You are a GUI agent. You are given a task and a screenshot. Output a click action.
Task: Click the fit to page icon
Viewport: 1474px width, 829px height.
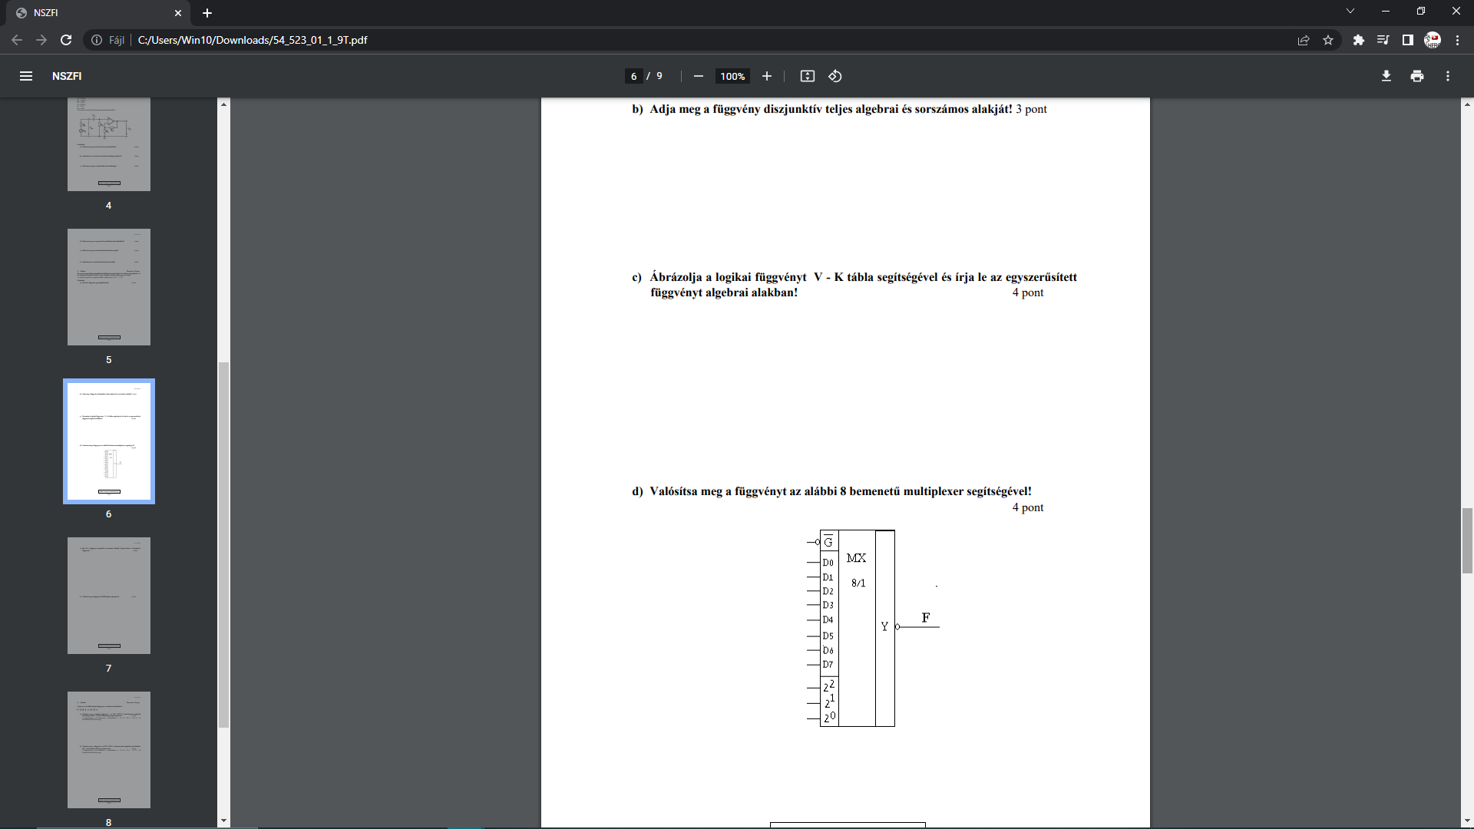pyautogui.click(x=807, y=76)
